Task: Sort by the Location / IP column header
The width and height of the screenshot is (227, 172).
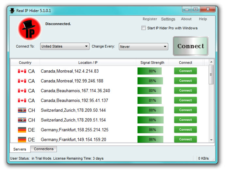Action: pyautogui.click(x=88, y=63)
